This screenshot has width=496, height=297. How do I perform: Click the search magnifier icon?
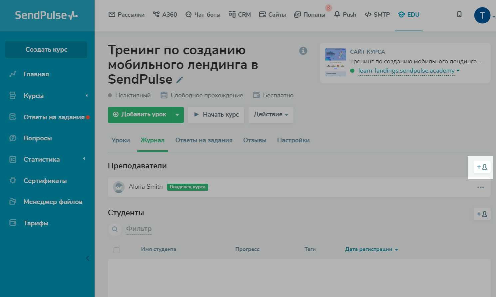pos(115,229)
